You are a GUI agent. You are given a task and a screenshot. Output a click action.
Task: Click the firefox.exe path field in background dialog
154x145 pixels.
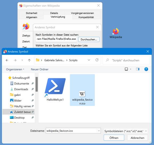56,39
